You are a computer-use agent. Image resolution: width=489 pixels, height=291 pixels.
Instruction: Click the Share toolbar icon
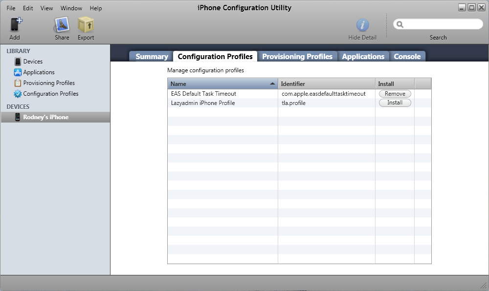(x=62, y=25)
